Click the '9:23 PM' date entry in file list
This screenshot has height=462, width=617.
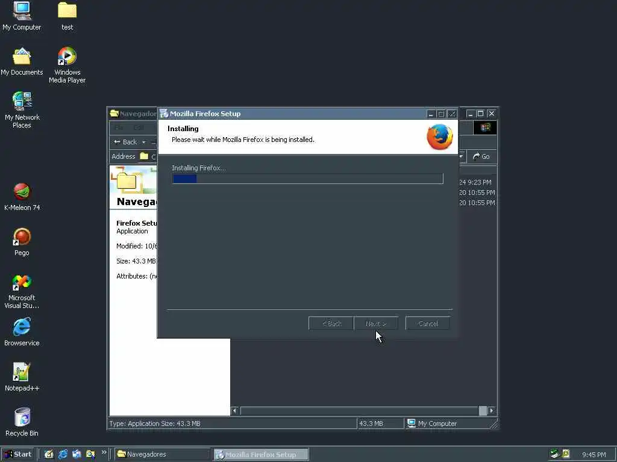(475, 182)
